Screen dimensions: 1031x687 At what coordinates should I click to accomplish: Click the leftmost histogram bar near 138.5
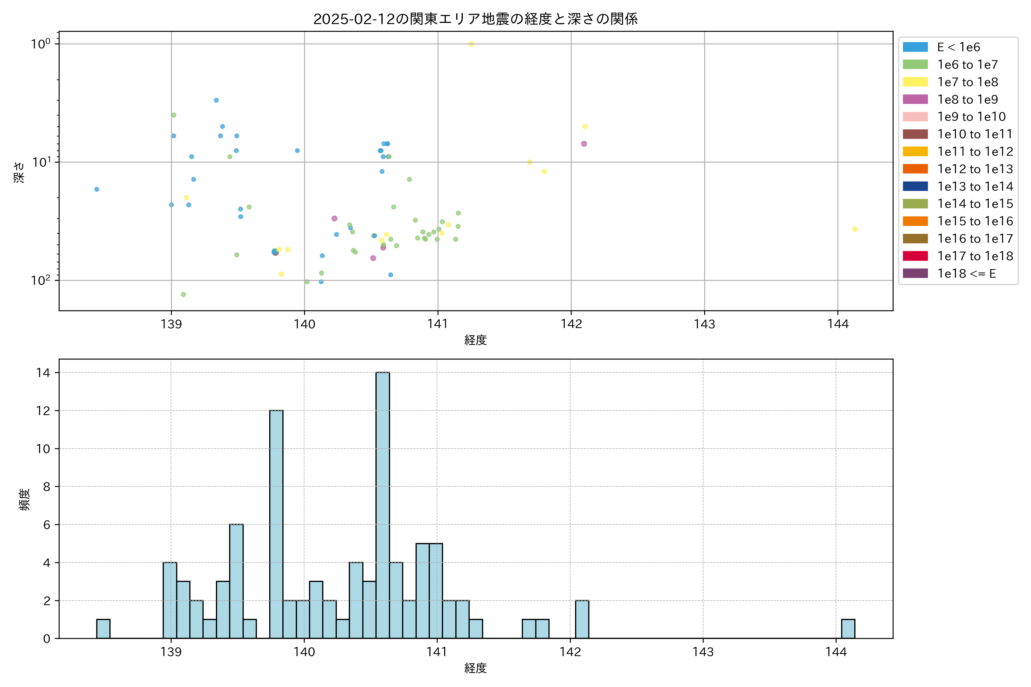[x=103, y=629]
